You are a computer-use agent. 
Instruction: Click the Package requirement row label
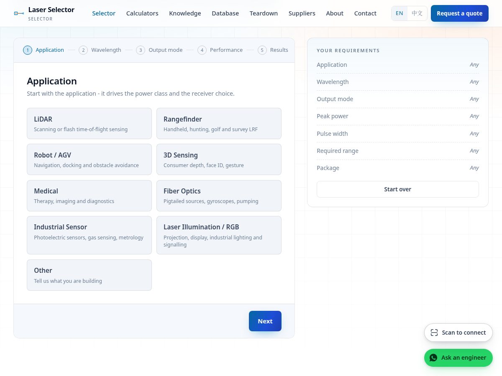click(x=328, y=168)
